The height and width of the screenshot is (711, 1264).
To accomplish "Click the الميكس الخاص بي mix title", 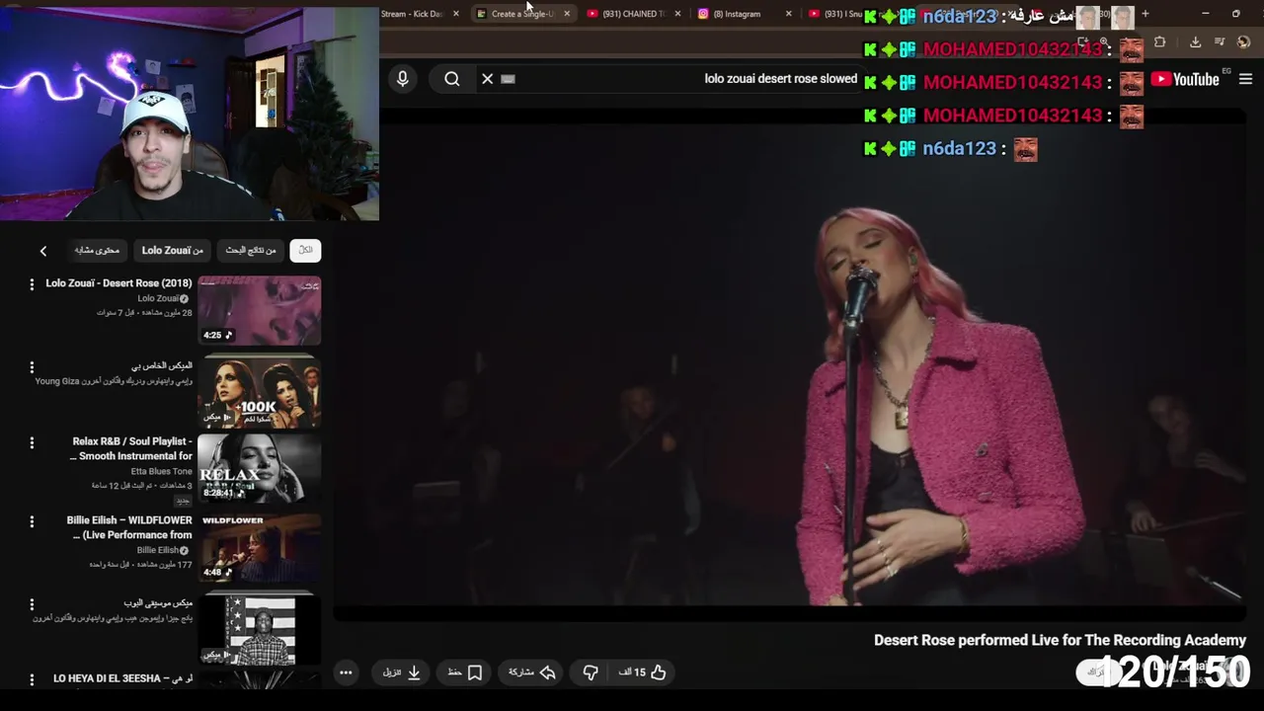I will [x=162, y=365].
